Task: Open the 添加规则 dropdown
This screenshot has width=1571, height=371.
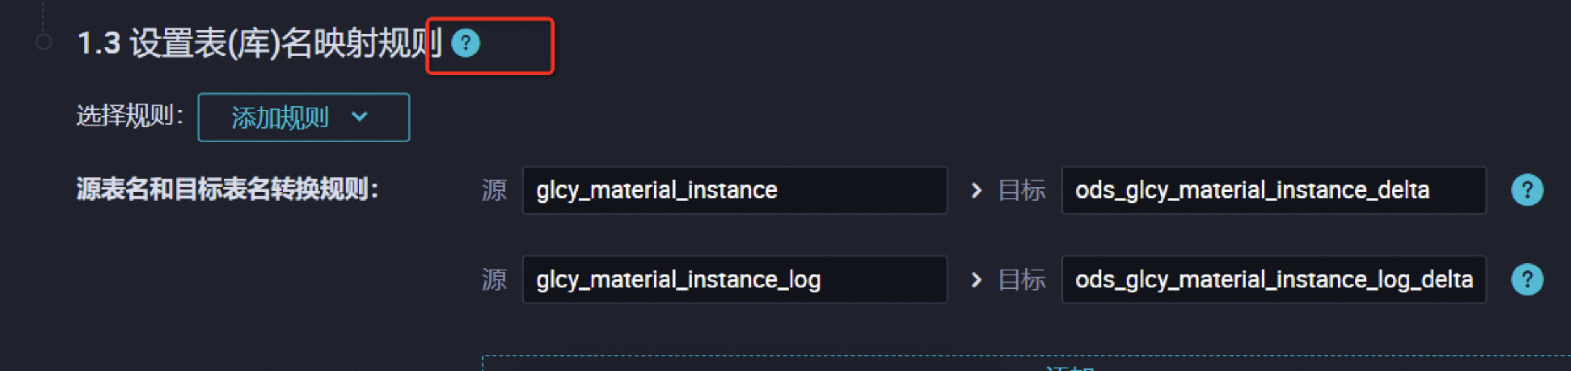Action: 303,117
